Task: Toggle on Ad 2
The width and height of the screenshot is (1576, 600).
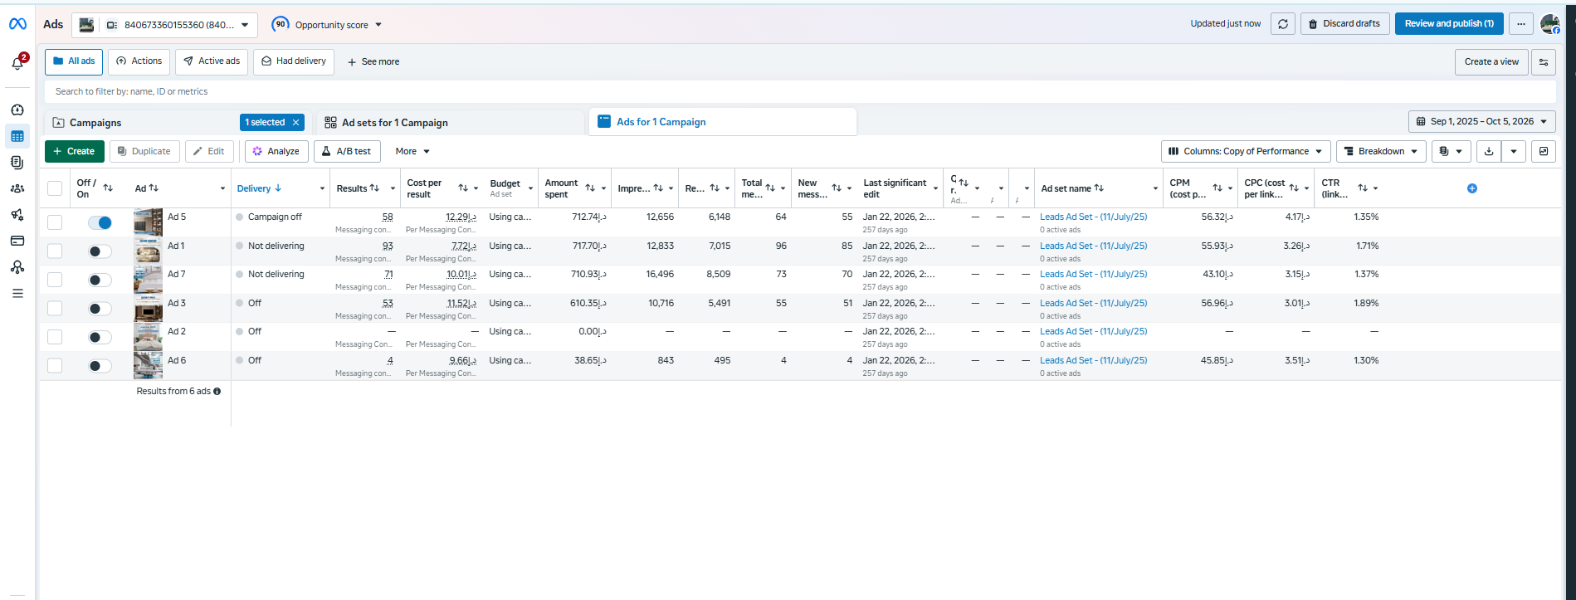Action: [100, 337]
